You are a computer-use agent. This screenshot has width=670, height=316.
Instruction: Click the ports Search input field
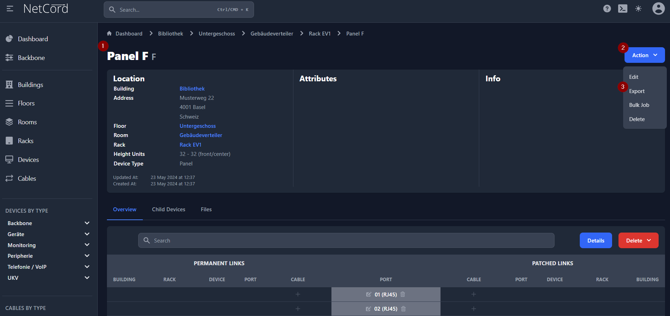click(346, 240)
